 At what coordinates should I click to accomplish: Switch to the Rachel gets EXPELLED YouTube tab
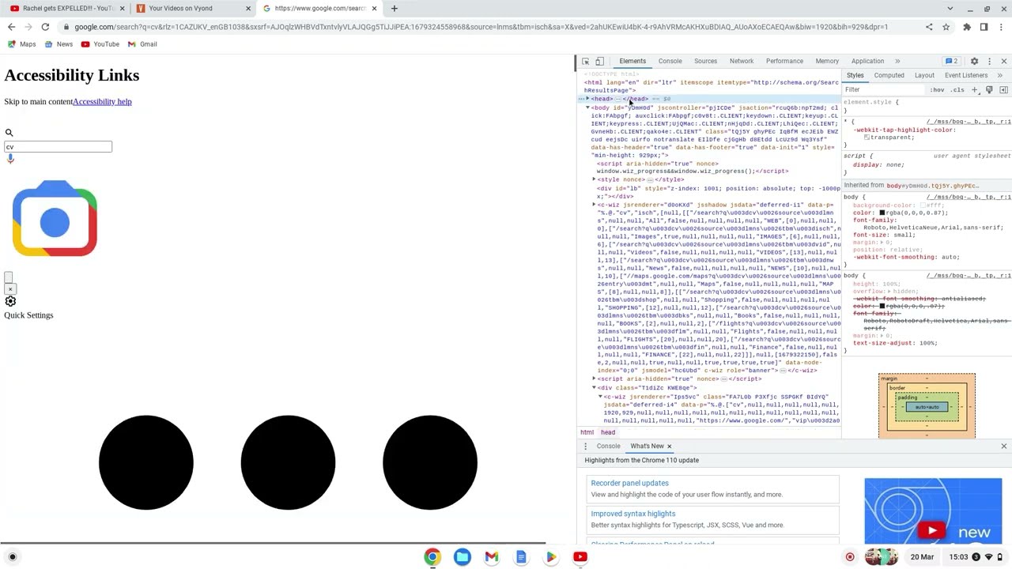click(66, 9)
